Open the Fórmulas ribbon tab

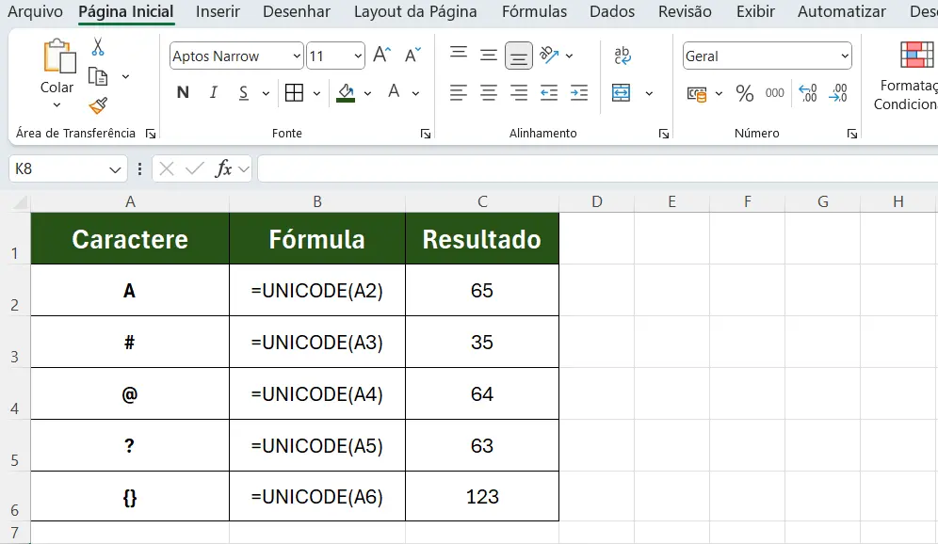pyautogui.click(x=534, y=12)
